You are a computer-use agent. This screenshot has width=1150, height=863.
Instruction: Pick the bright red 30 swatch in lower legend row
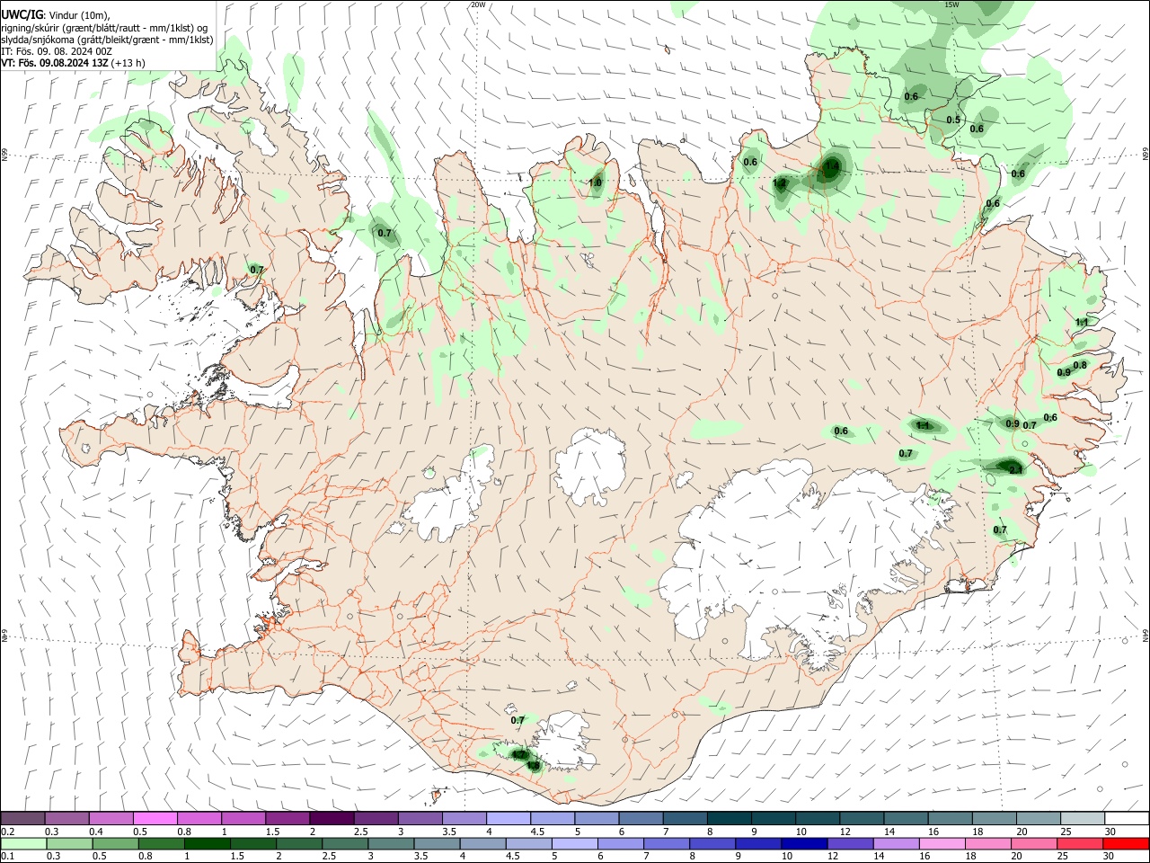coord(1125,844)
